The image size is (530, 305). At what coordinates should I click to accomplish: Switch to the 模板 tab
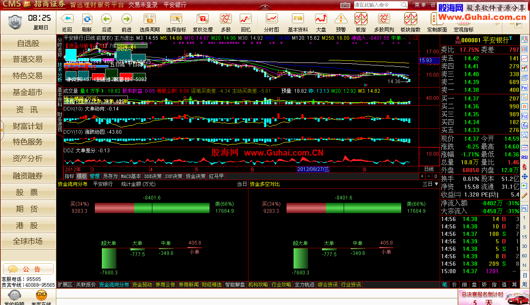coord(82,176)
